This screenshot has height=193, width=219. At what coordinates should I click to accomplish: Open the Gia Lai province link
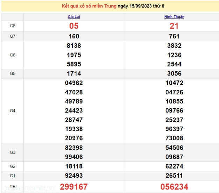[x=74, y=17]
